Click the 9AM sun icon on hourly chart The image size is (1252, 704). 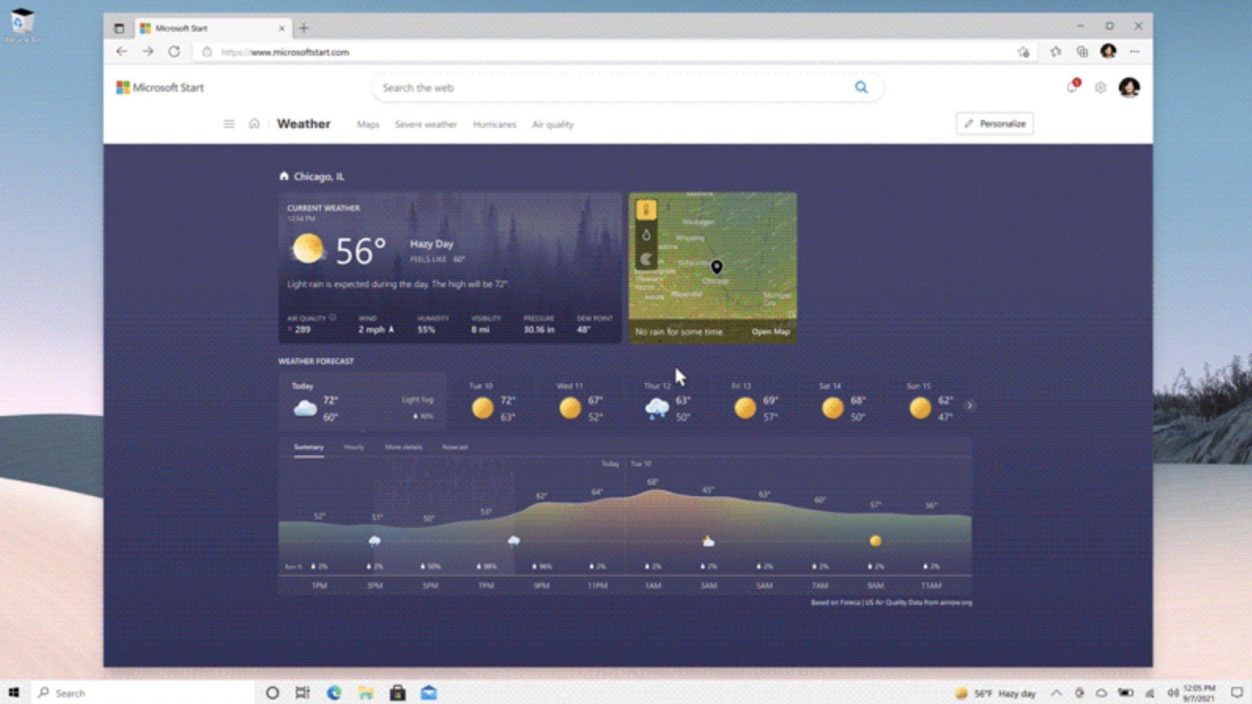[x=875, y=541]
